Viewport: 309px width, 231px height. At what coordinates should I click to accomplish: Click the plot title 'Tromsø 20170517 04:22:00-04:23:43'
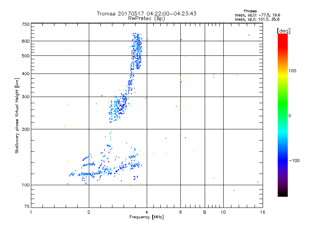tap(146, 13)
